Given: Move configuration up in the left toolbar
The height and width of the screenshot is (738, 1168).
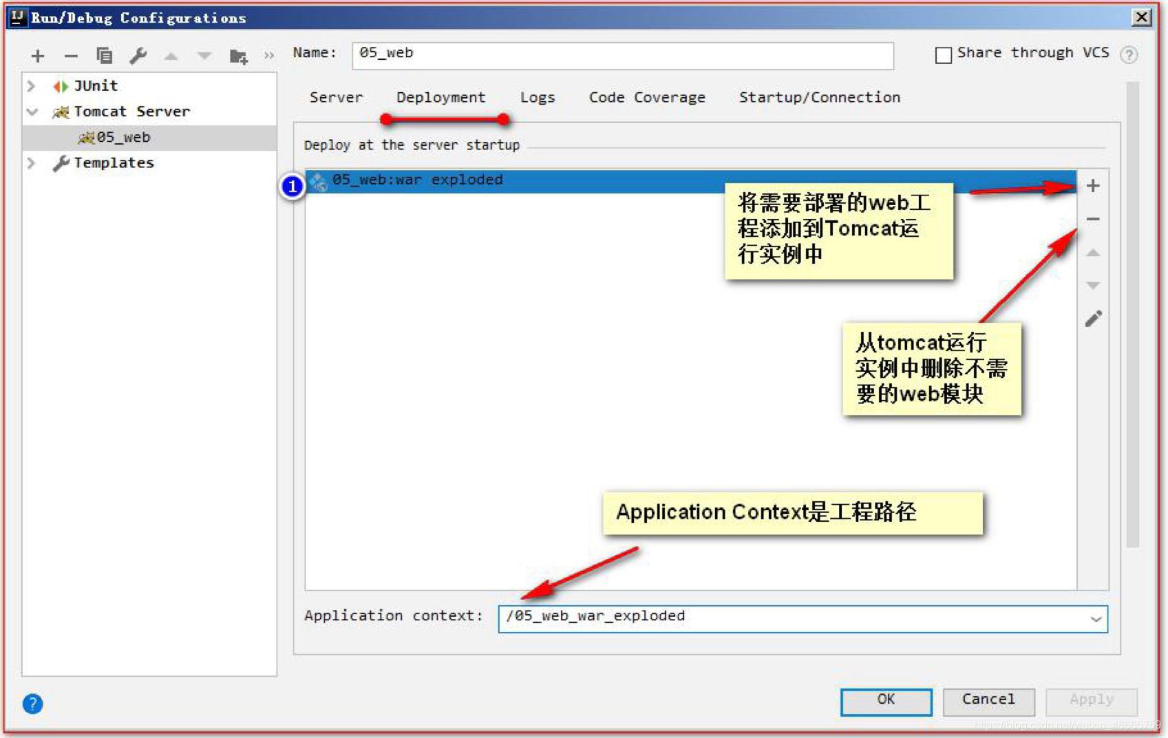Looking at the screenshot, I should [x=171, y=56].
